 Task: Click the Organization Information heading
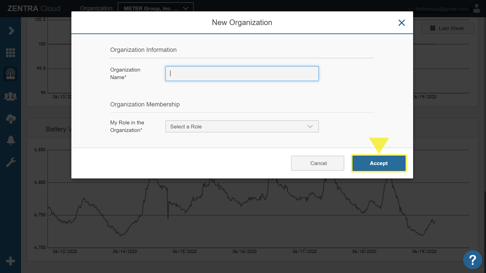click(x=143, y=50)
